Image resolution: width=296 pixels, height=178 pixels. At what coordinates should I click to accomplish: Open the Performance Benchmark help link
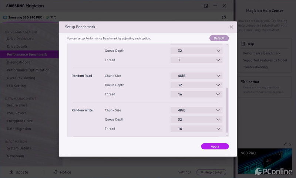point(262,54)
